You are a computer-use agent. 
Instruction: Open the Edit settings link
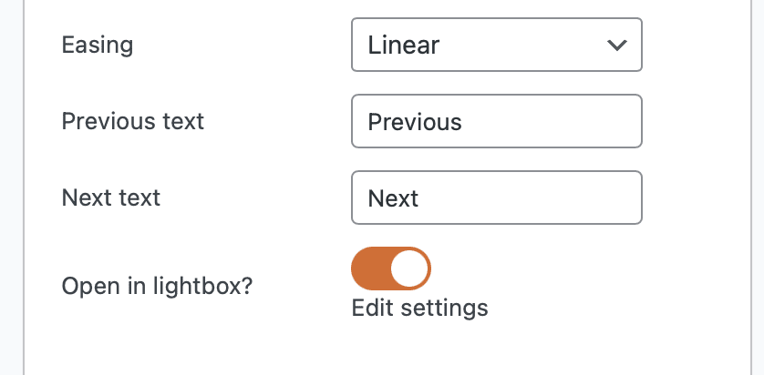pos(419,308)
